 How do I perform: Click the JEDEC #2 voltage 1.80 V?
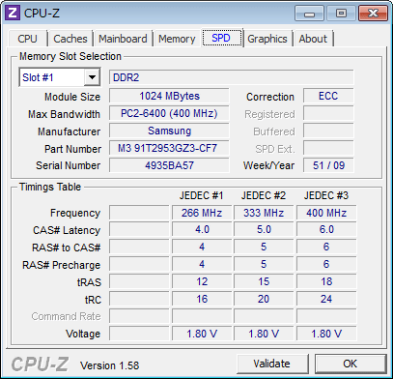(x=264, y=334)
